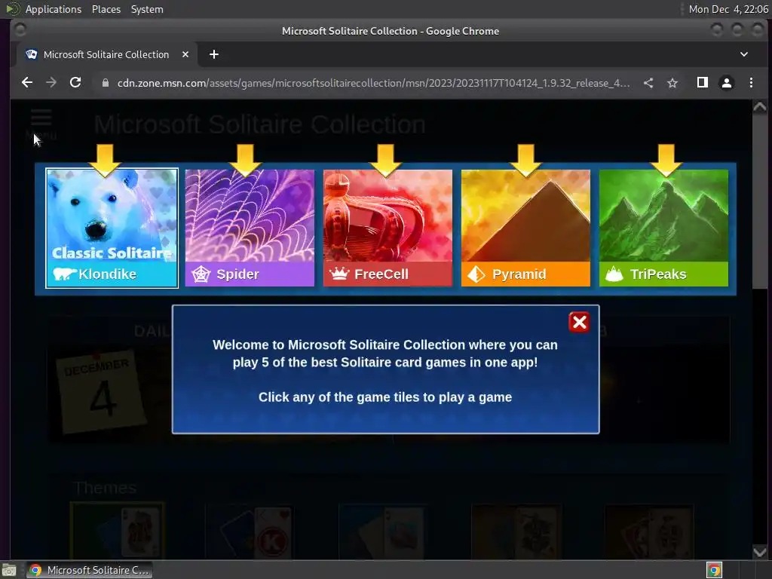Close the Microsoft Solitaire Collection tab
Image resolution: width=772 pixels, height=579 pixels.
[185, 54]
